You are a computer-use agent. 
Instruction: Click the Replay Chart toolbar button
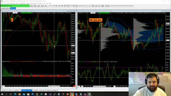point(93,6)
